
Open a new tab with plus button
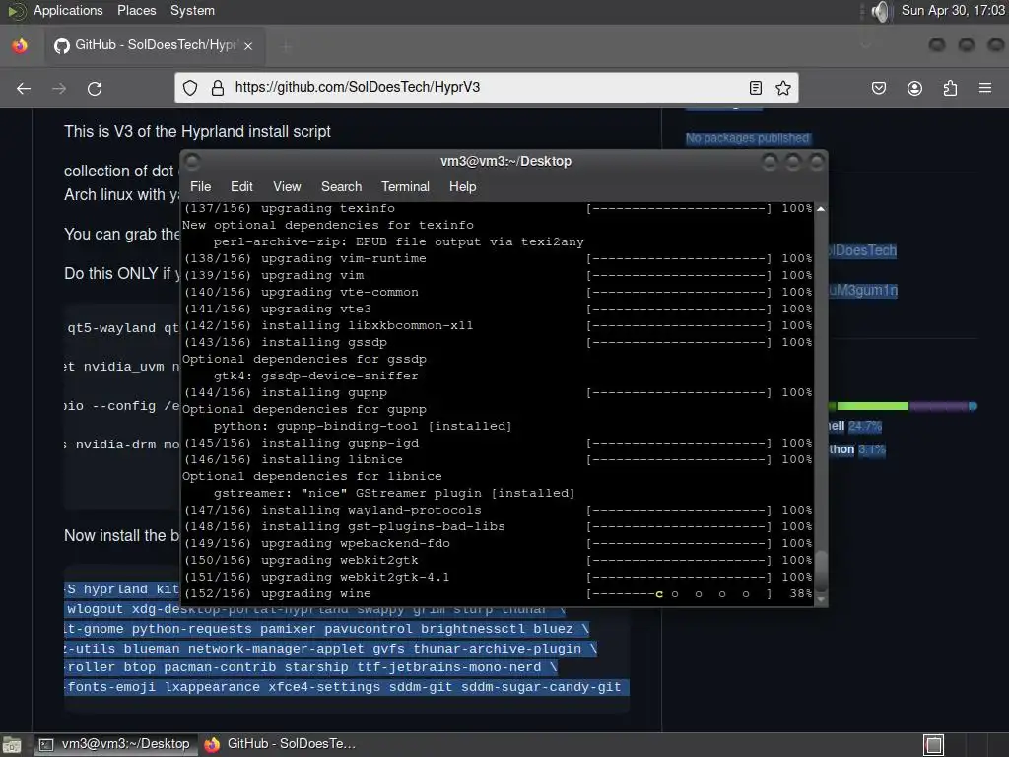click(287, 45)
